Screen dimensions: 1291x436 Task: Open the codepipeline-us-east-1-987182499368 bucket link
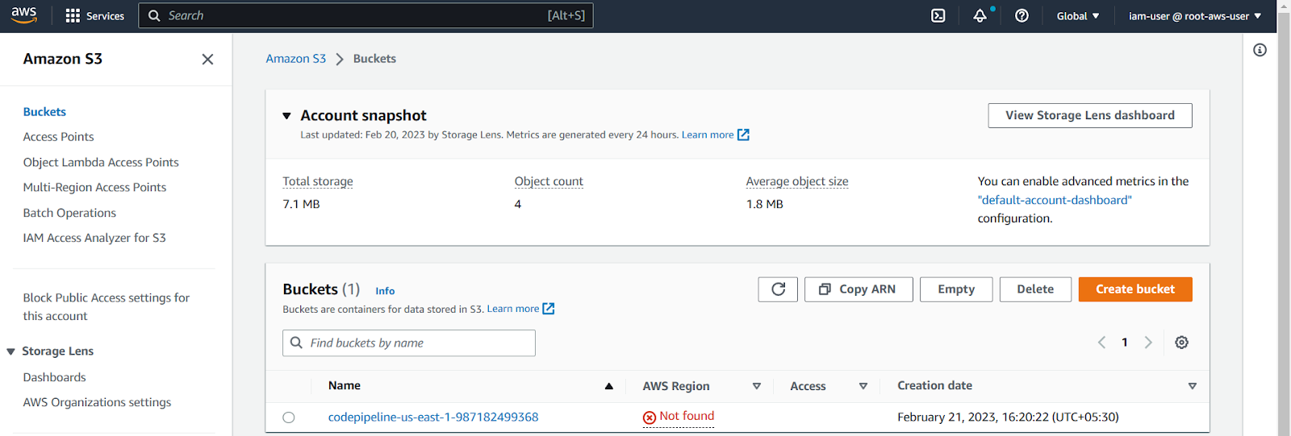tap(433, 417)
